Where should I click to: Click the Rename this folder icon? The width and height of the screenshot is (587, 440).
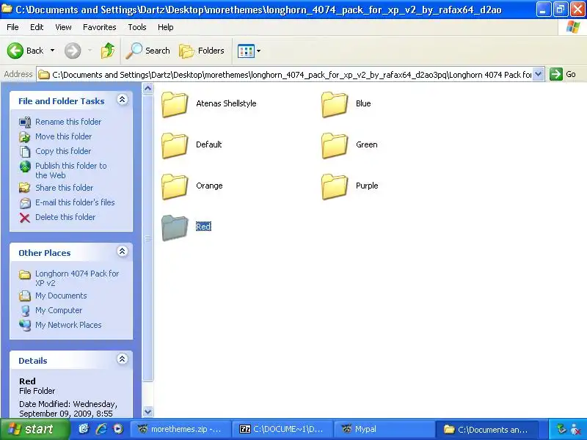(25, 122)
